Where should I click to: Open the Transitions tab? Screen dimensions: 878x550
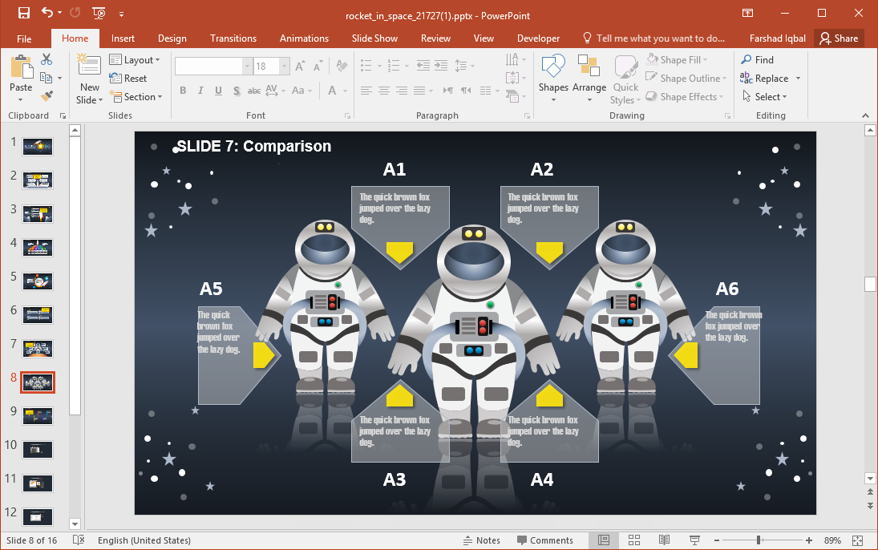pos(233,38)
